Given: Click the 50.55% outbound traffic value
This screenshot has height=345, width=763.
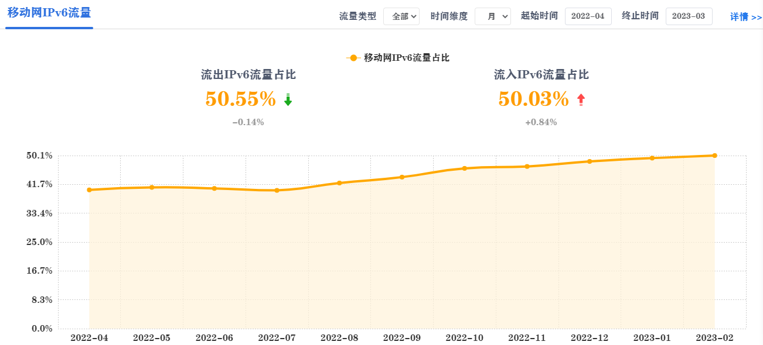Looking at the screenshot, I should tap(240, 99).
